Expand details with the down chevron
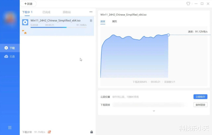The image size is (212, 135). (x=154, y=111)
